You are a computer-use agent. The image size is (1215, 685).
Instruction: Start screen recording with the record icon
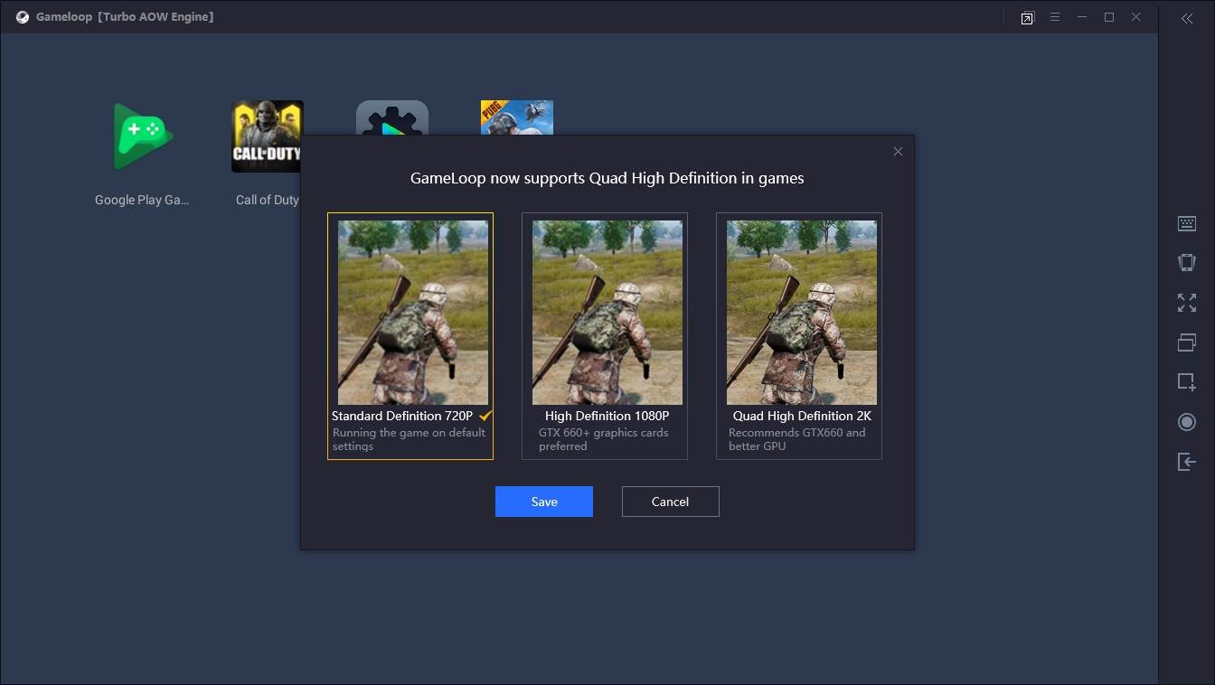(1187, 422)
